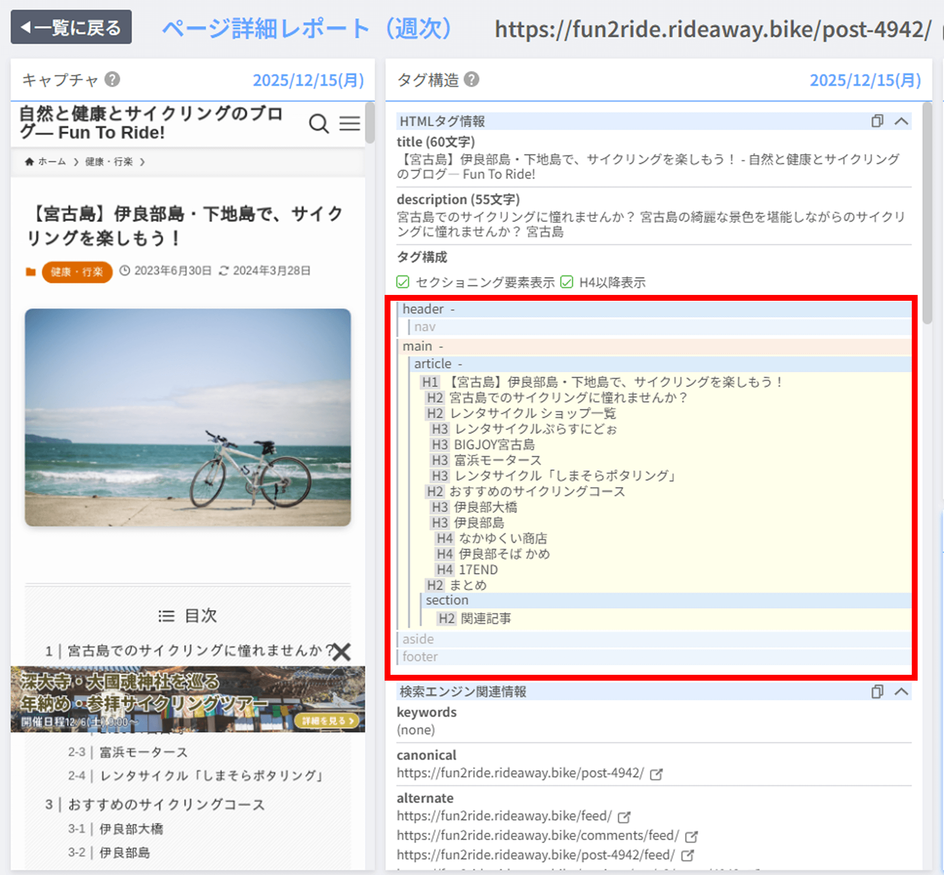Uncheck セクショニング要素表示 checkbox
Viewport: 944px width, 875px height.
pyautogui.click(x=403, y=282)
